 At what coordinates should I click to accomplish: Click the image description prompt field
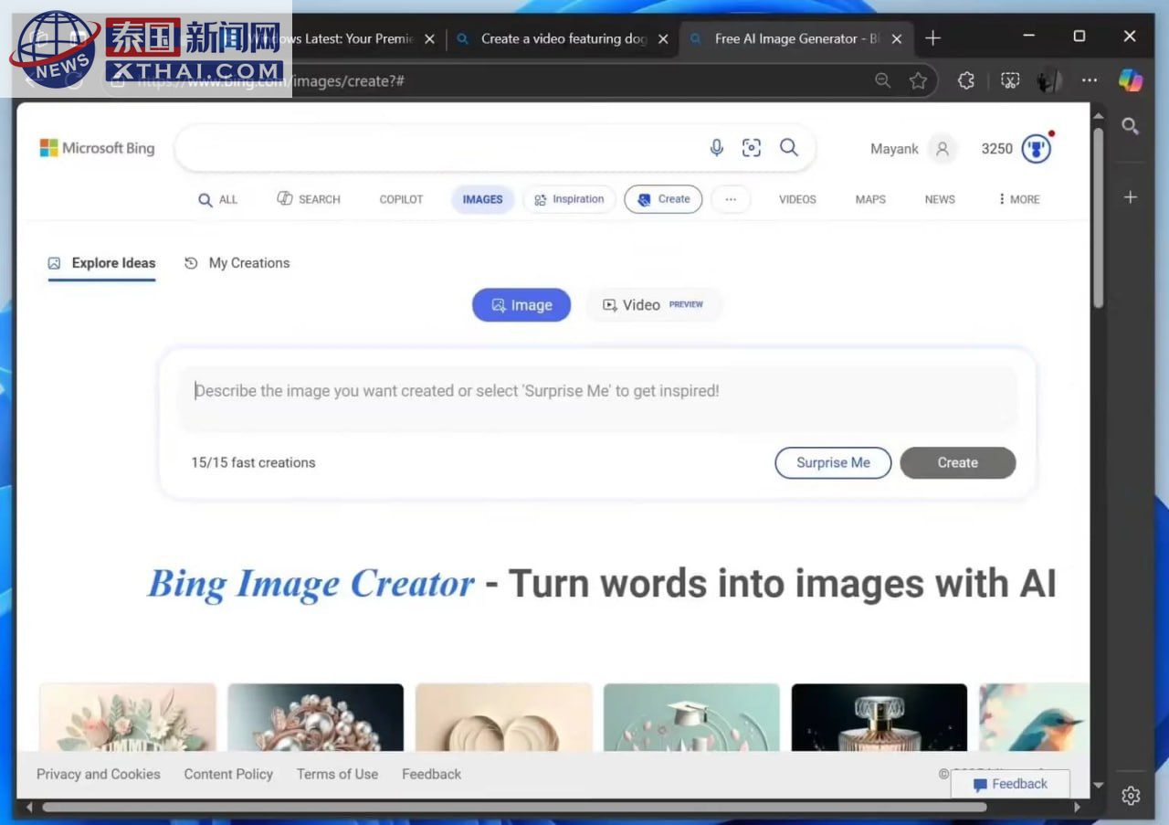click(597, 398)
